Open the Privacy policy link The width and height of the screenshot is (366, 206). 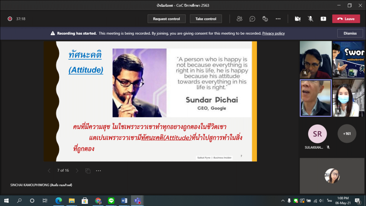[x=273, y=33]
